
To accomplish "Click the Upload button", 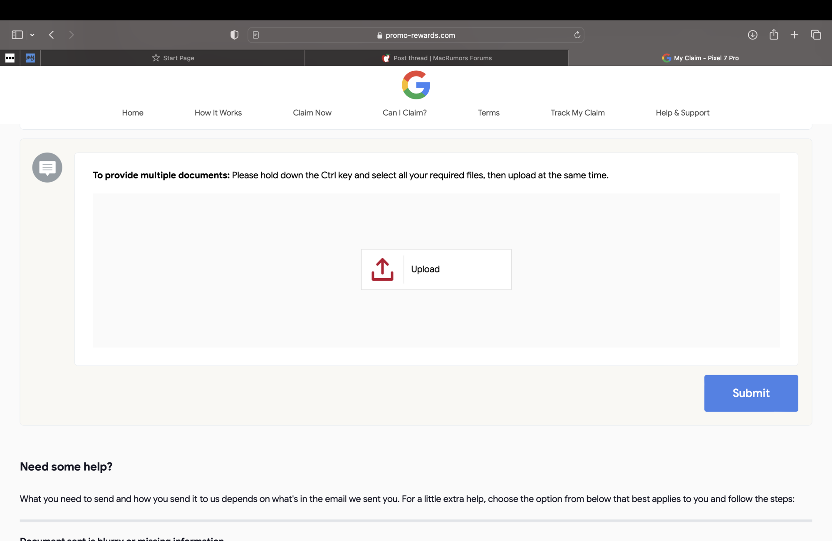I will pos(436,269).
